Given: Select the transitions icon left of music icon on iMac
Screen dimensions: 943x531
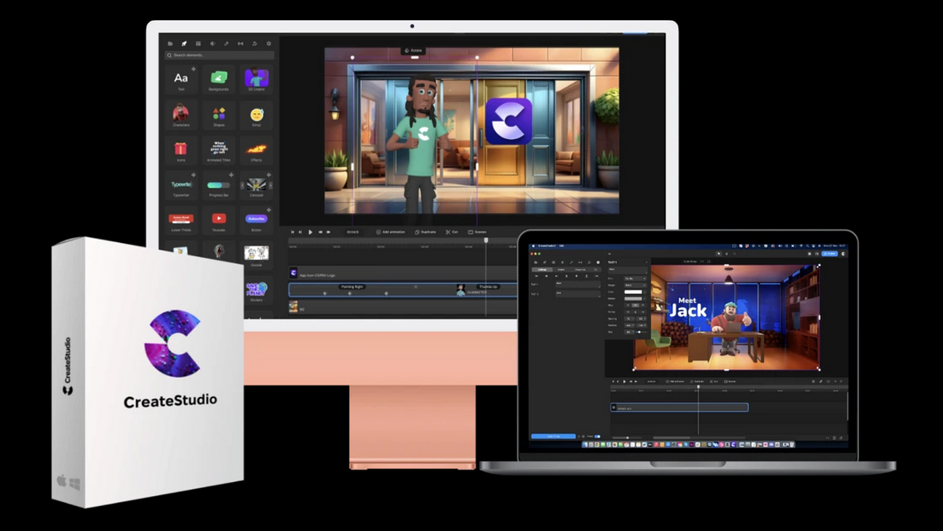Looking at the screenshot, I should [240, 44].
